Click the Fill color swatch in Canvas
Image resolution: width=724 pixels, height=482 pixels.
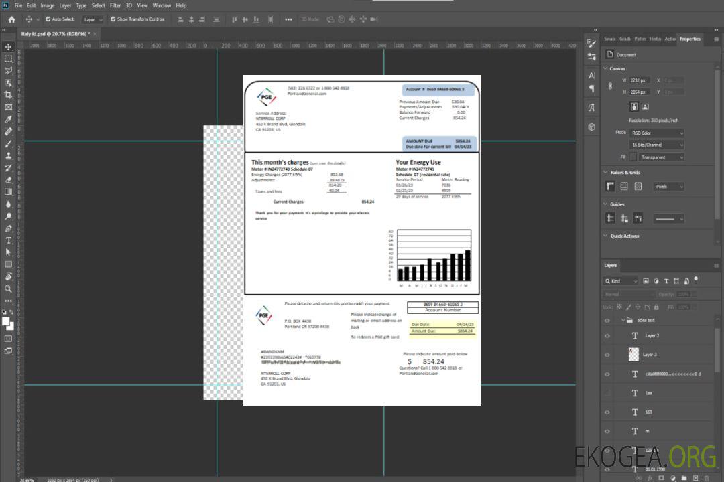pyautogui.click(x=633, y=157)
